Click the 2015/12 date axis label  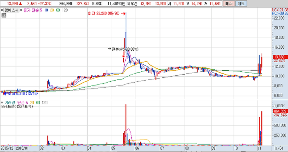pos(7,148)
